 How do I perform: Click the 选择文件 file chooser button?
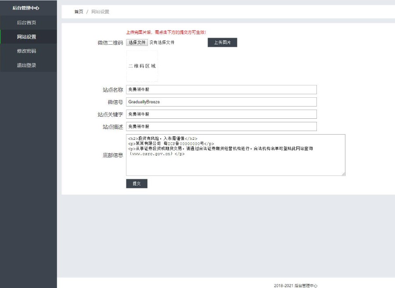(137, 42)
